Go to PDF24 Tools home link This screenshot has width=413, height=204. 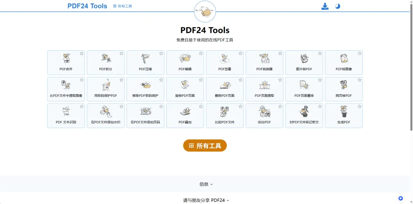(x=87, y=6)
